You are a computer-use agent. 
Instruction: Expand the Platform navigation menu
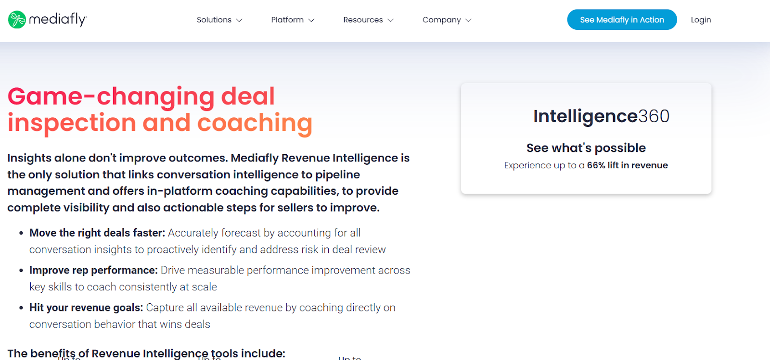312,20
